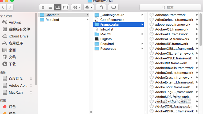Switch to list view
203x114 pixels.
click(50, 7)
